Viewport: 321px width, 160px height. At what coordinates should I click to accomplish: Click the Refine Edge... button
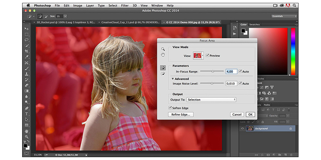pyautogui.click(x=181, y=115)
